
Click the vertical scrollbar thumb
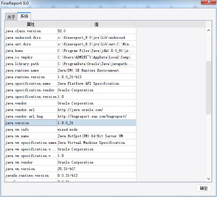point(208,87)
